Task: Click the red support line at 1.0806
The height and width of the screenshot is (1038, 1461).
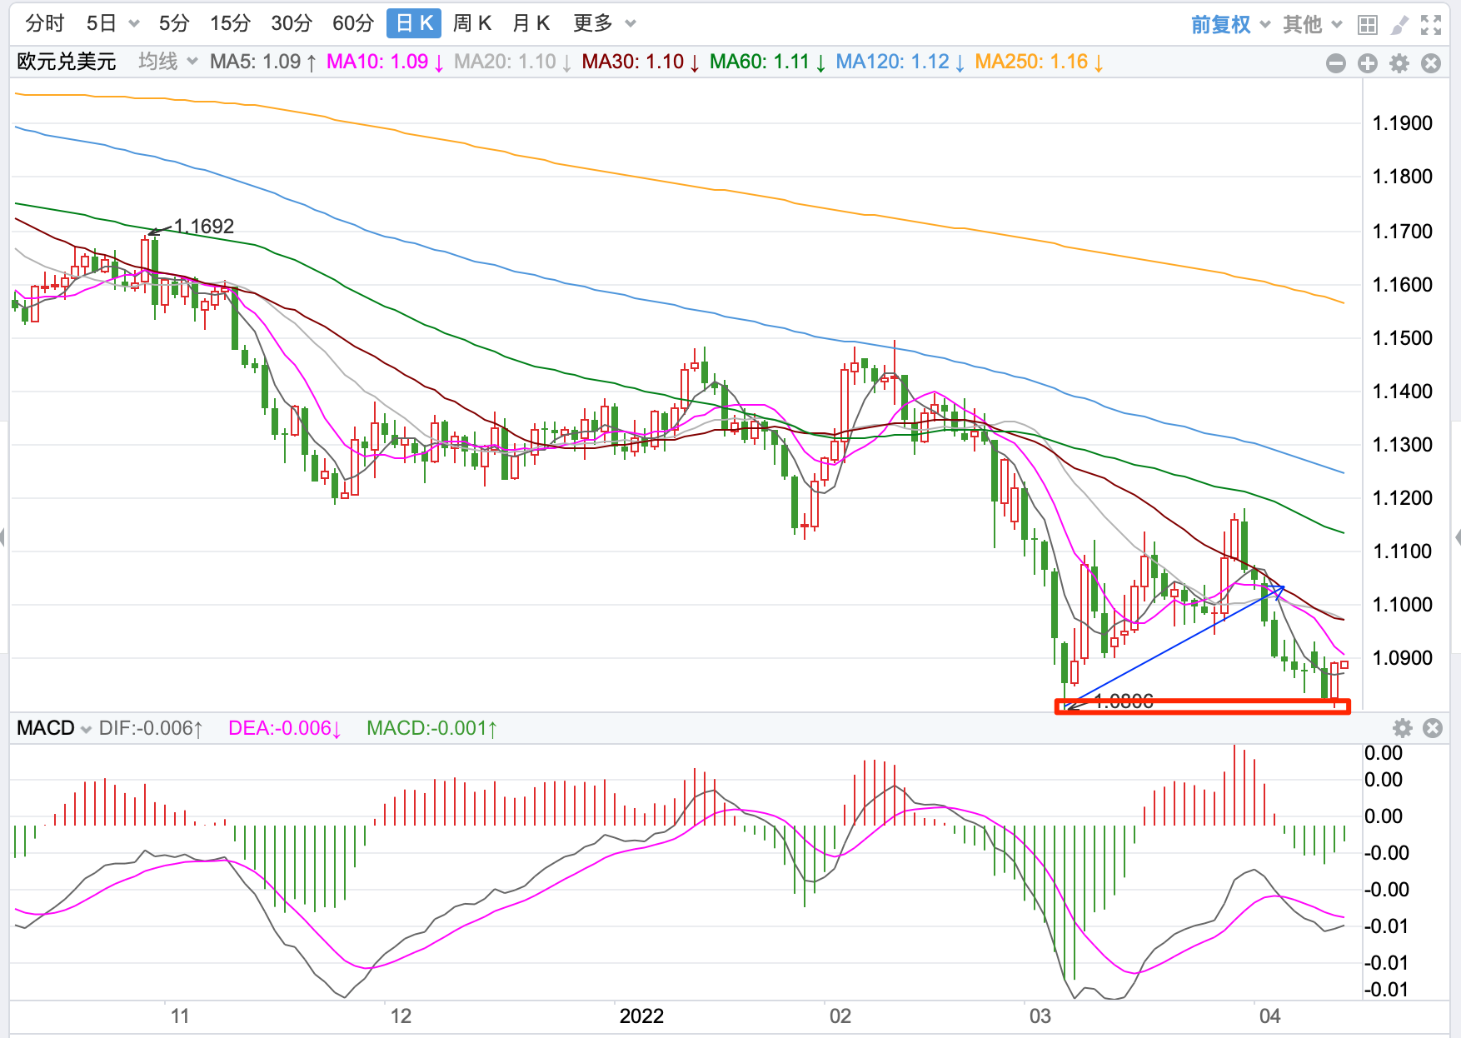Action: 1202,706
